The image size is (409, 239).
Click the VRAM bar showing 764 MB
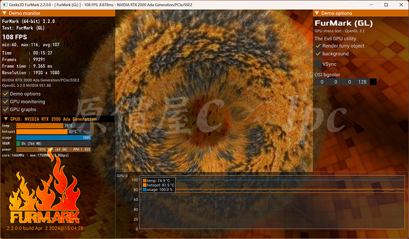click(x=54, y=144)
